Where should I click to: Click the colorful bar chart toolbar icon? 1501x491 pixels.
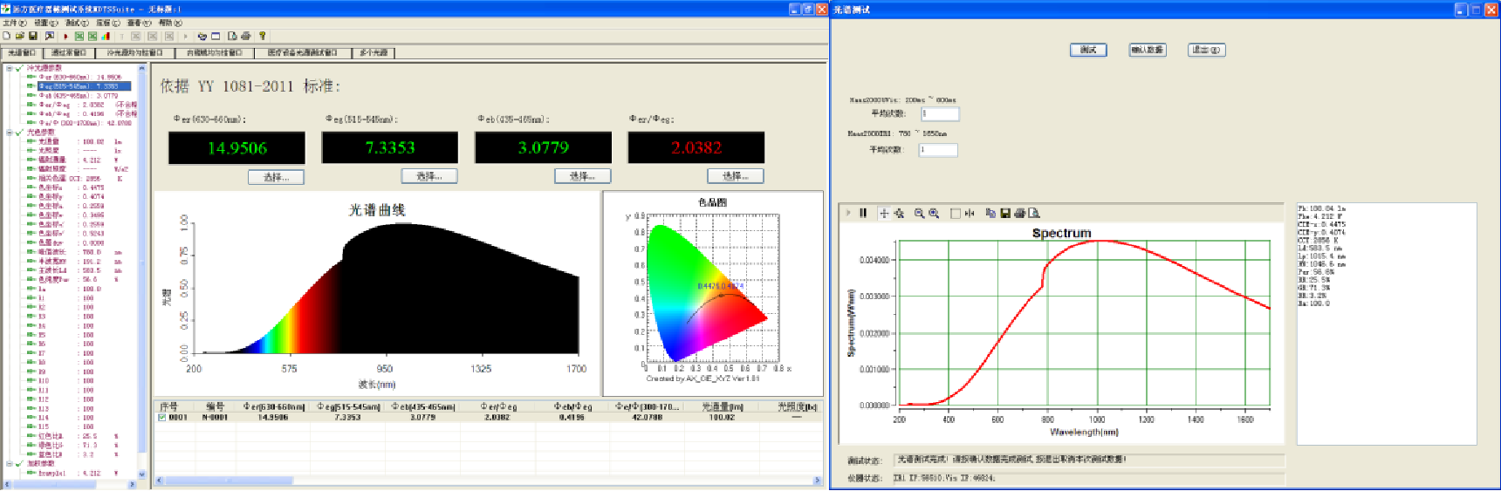tap(106, 37)
